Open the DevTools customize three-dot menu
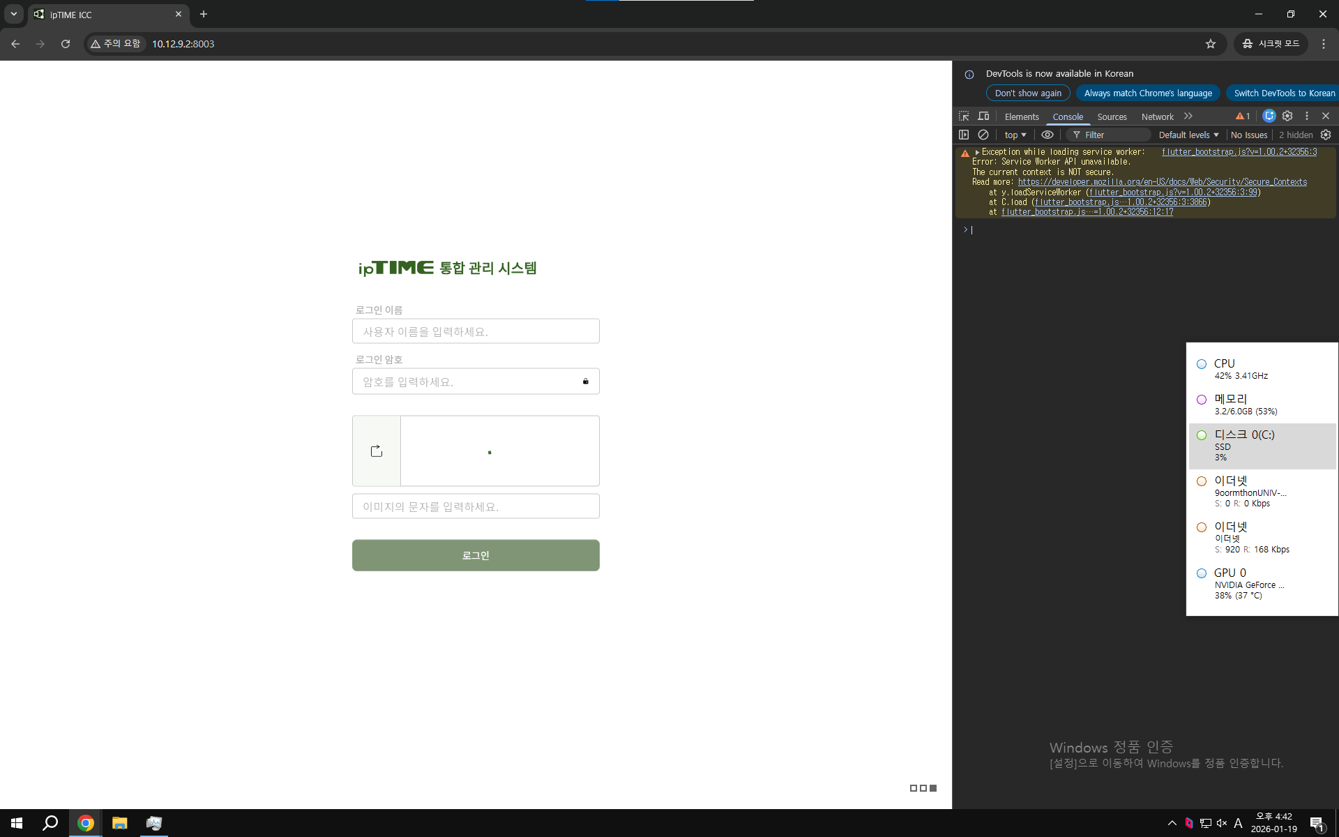Image resolution: width=1339 pixels, height=837 pixels. tap(1307, 116)
